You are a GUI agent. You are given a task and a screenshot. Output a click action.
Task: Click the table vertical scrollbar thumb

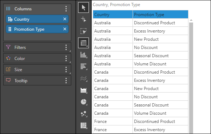pos(191,78)
